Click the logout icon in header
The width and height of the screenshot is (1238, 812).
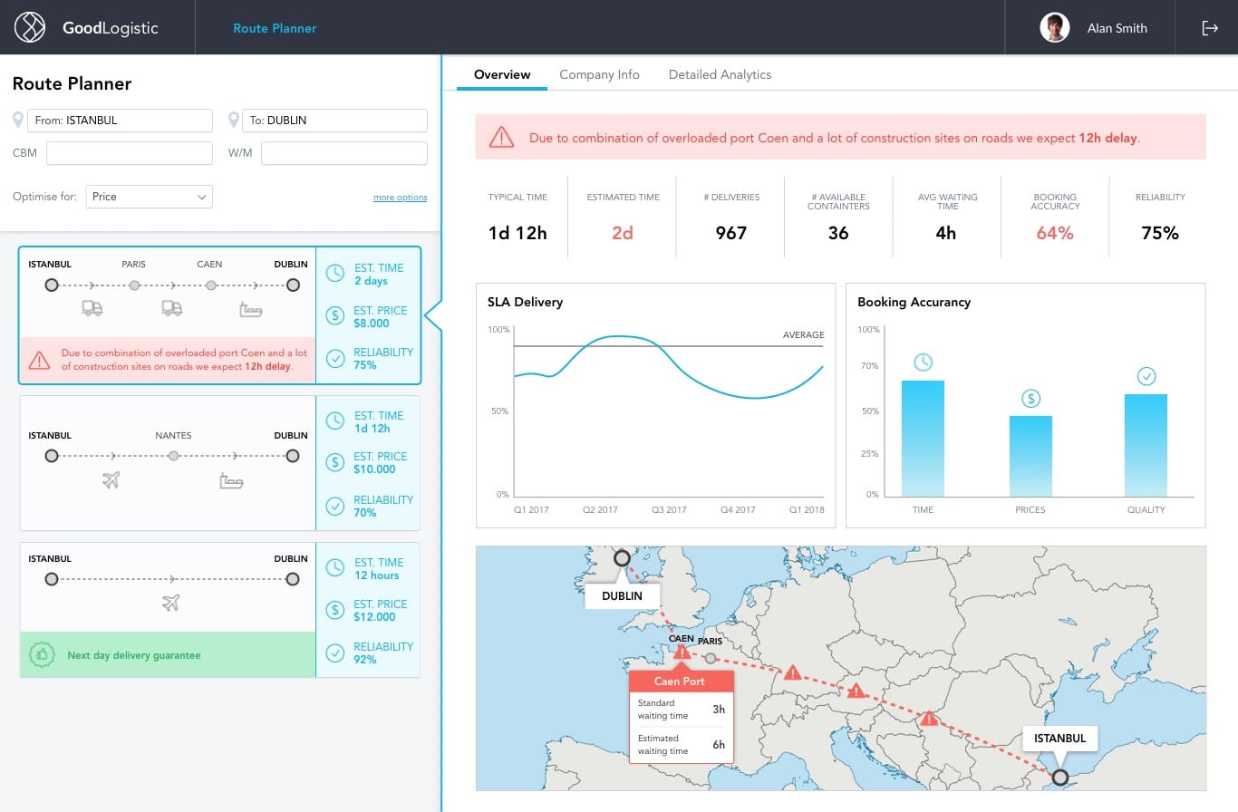[1210, 28]
